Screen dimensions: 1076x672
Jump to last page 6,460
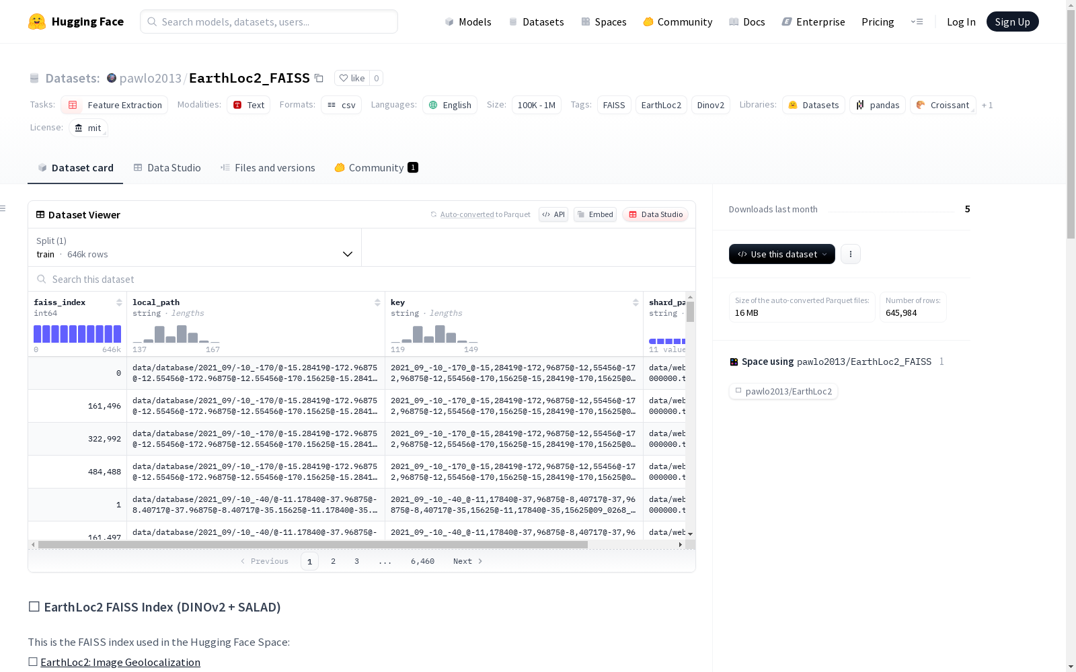tap(422, 561)
